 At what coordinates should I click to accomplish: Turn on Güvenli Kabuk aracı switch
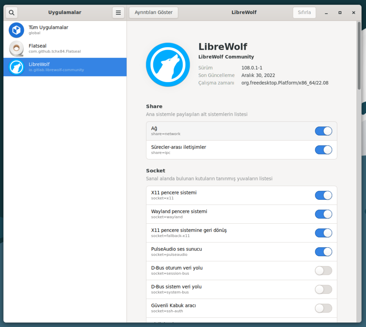pyautogui.click(x=323, y=308)
